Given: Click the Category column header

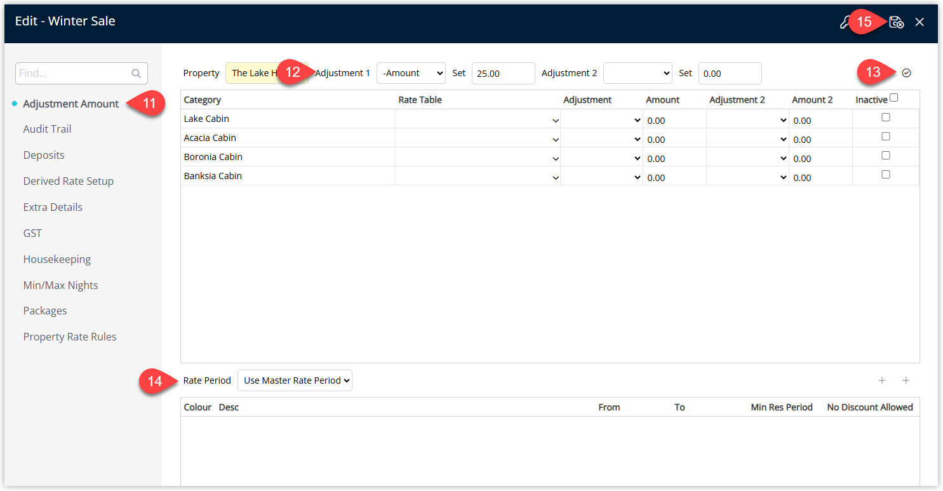Looking at the screenshot, I should [x=202, y=100].
